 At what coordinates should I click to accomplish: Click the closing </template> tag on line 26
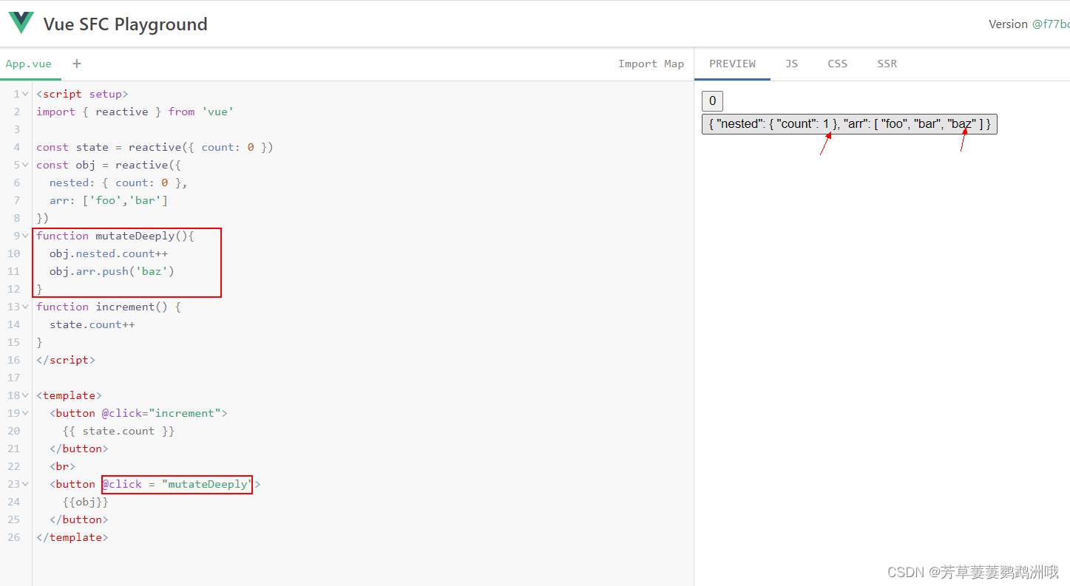72,537
